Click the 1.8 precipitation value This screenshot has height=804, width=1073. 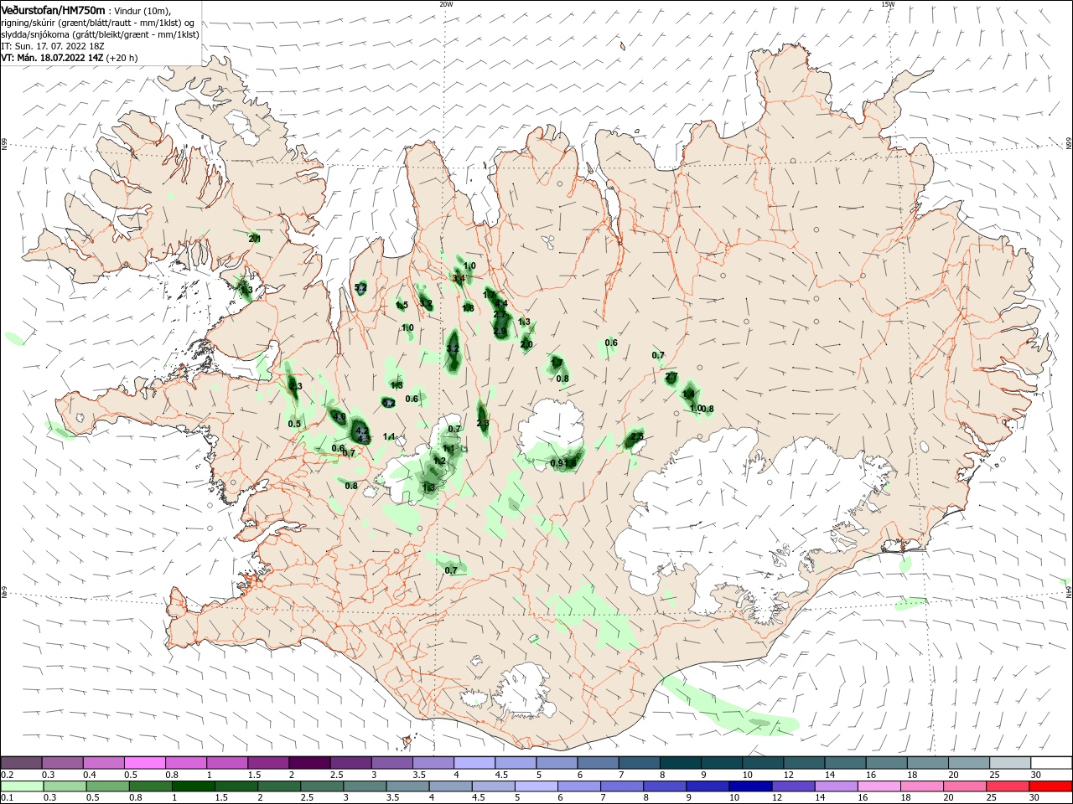coord(468,308)
